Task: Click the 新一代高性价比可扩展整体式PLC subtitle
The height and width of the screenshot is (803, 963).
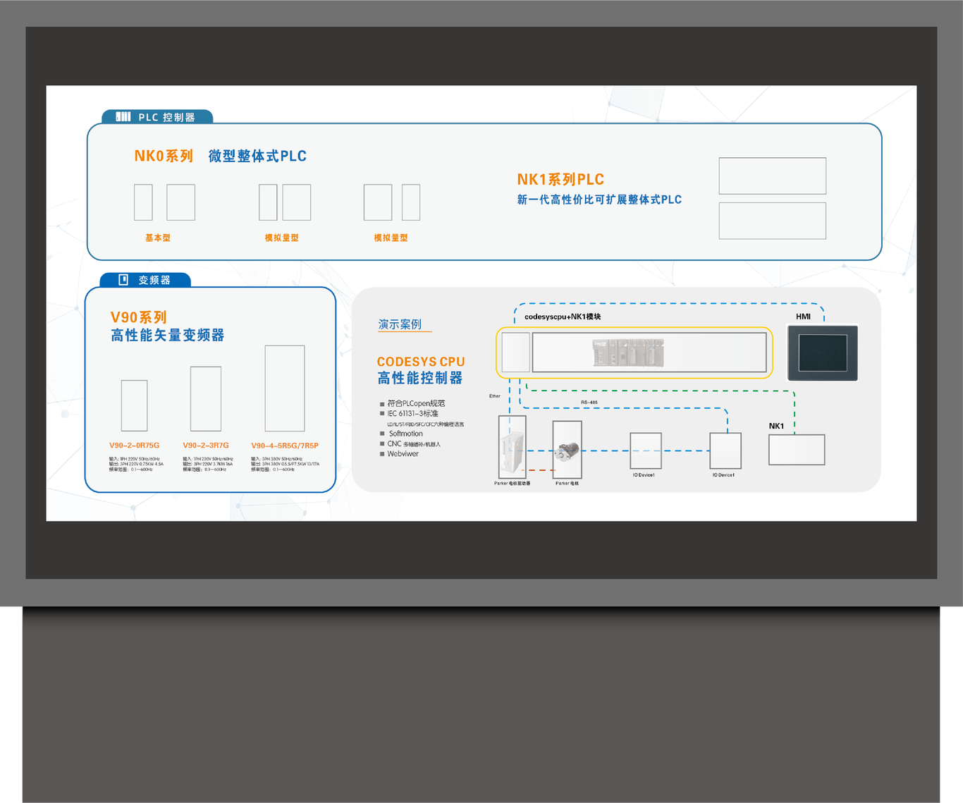Action: (x=599, y=200)
